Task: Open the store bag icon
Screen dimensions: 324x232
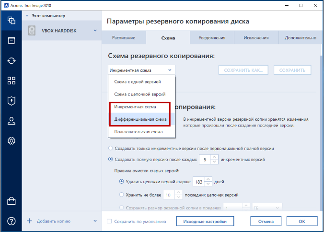Action: (12, 201)
